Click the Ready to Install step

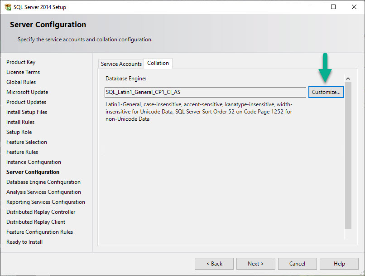[24, 242]
